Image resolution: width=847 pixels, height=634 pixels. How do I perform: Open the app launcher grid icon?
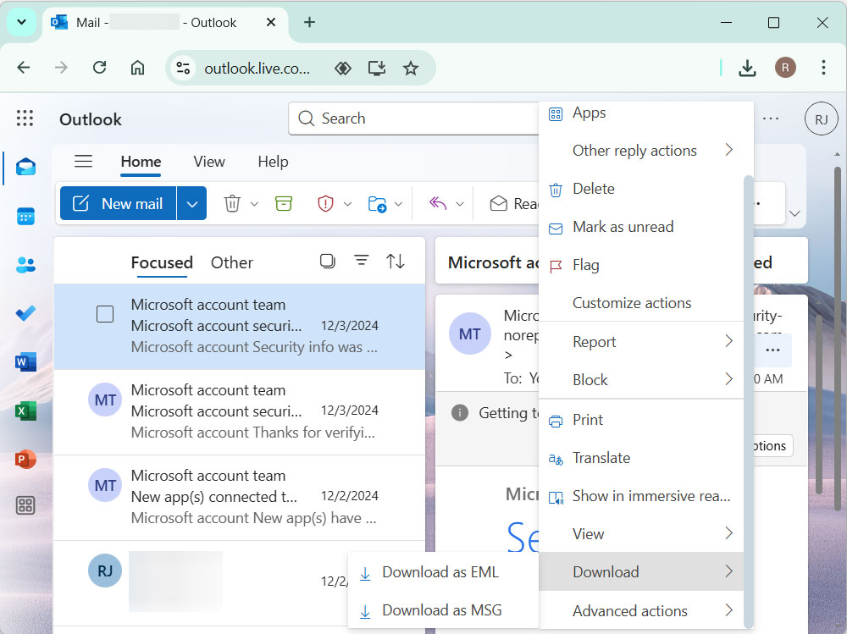pos(25,119)
